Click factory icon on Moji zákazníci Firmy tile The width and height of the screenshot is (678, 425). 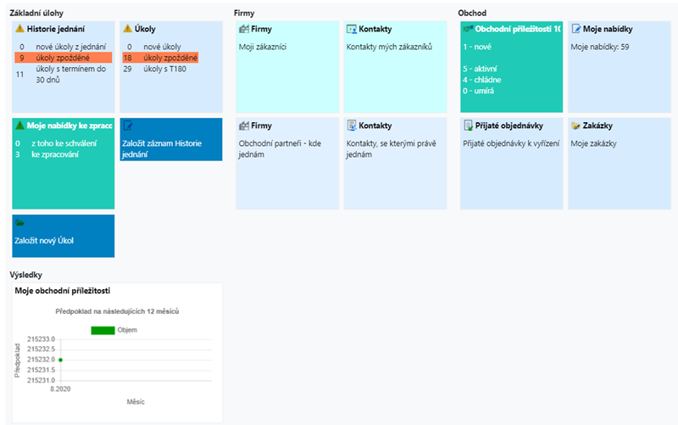[244, 29]
